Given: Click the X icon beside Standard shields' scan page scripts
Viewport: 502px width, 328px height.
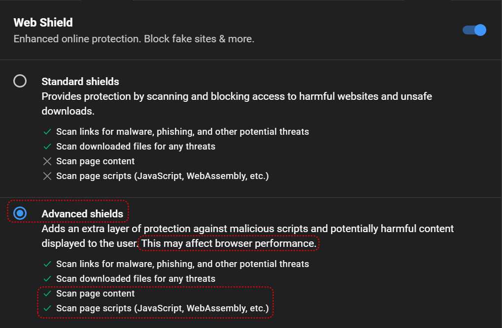Looking at the screenshot, I should coord(47,176).
